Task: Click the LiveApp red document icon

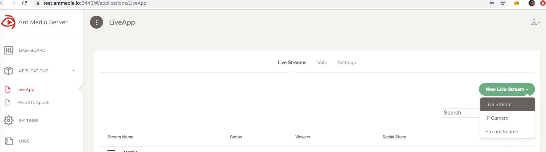Action: click(8, 89)
